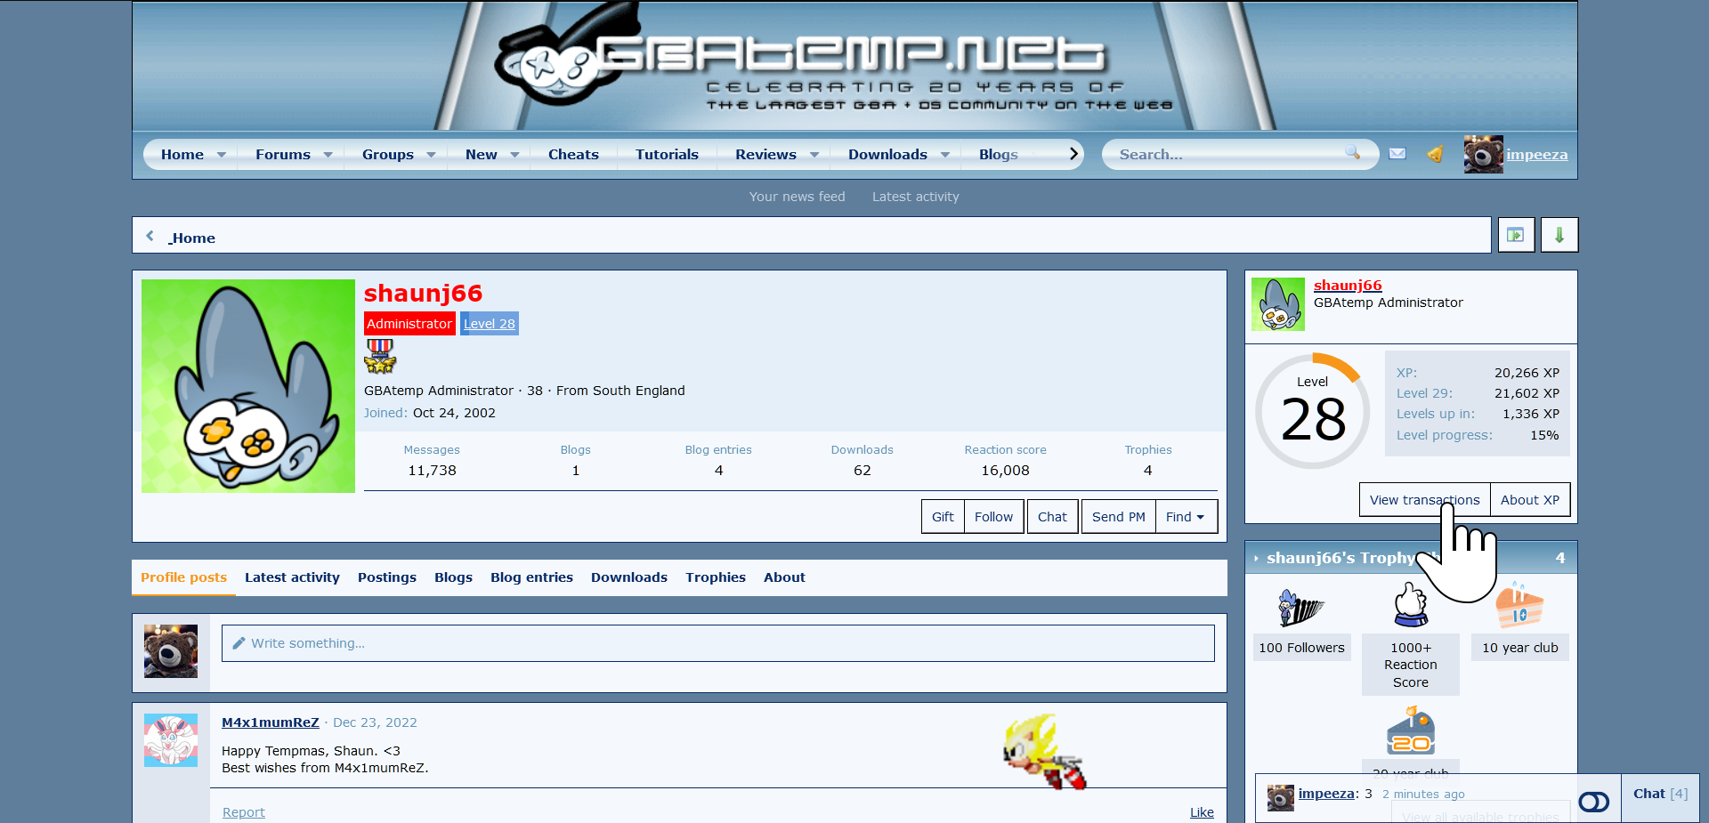Like M4x1mumReZ's profile post
The height and width of the screenshot is (823, 1709).
(x=1202, y=812)
